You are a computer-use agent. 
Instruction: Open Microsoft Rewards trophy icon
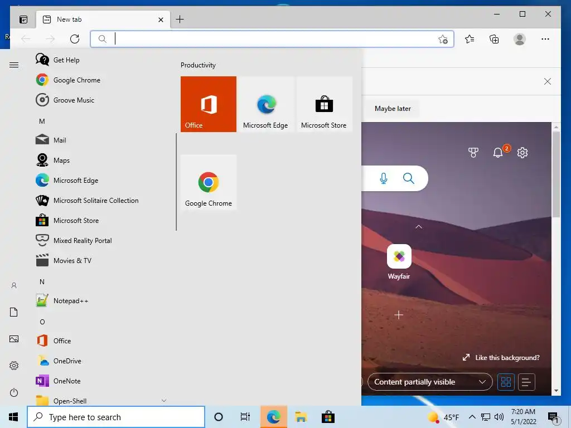473,153
